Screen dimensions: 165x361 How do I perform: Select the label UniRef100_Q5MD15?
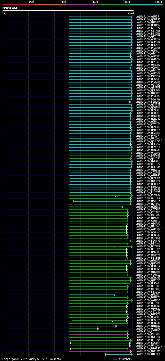[148, 130]
